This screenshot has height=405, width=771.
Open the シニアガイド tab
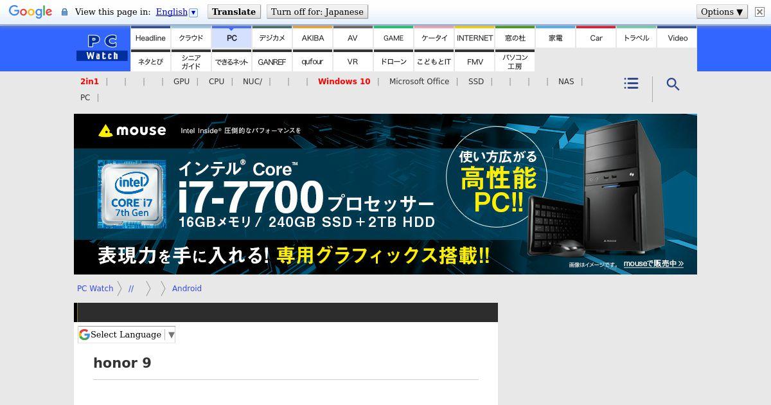click(191, 61)
